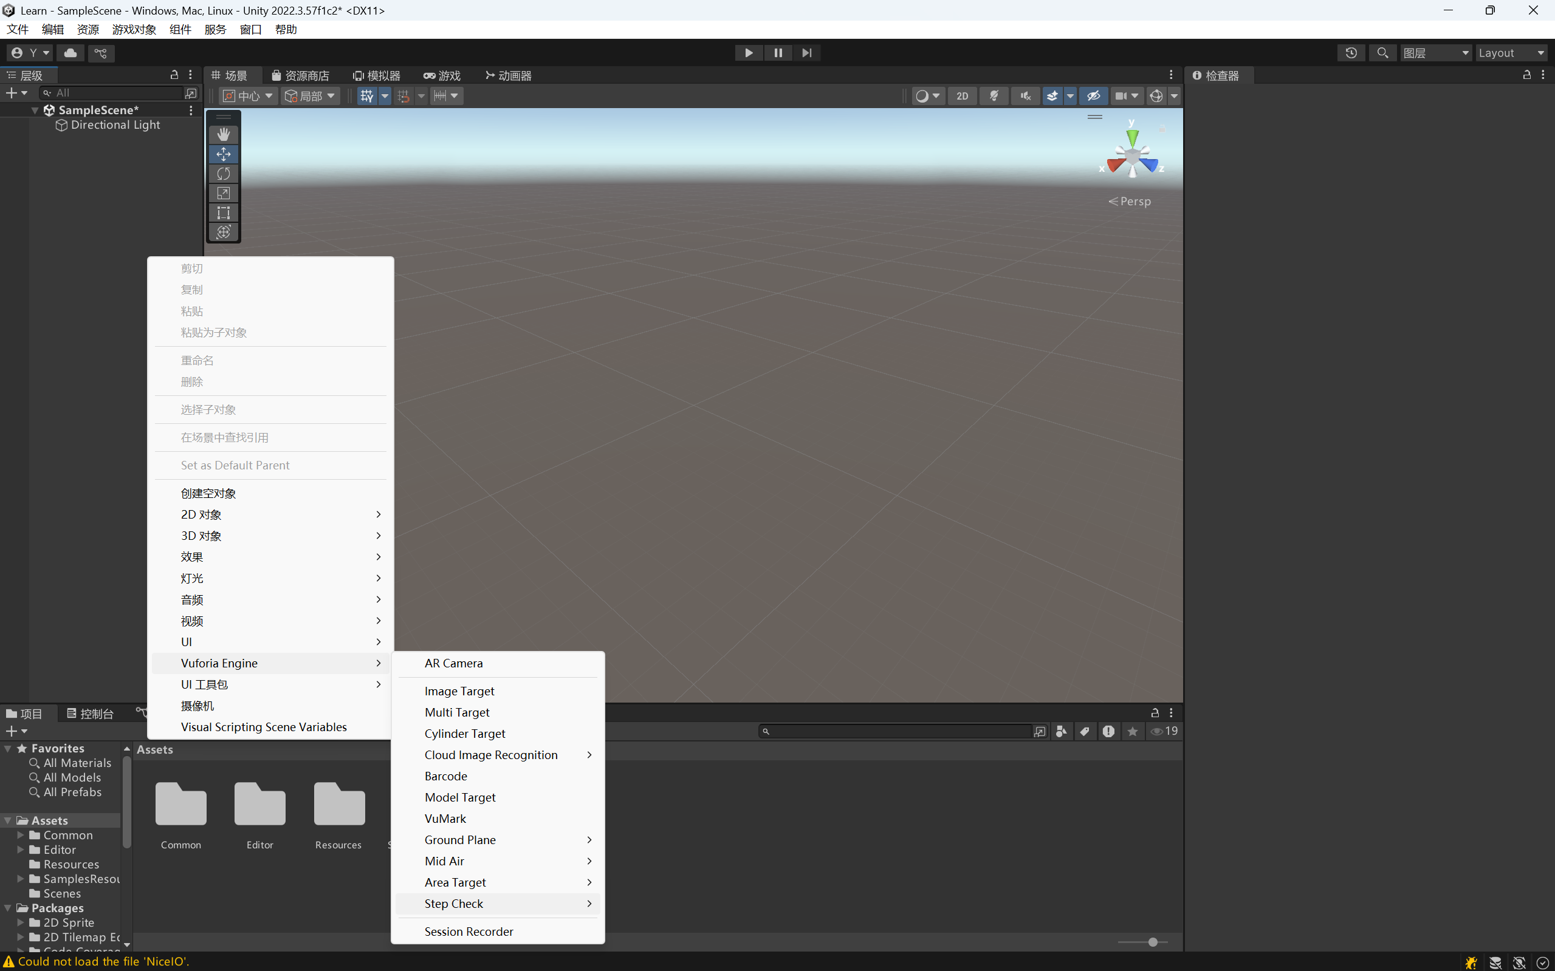Select the Rect transform tool
Viewport: 1555px width, 971px height.
pos(223,213)
